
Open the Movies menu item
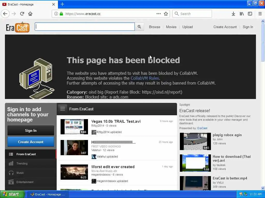[171, 27]
